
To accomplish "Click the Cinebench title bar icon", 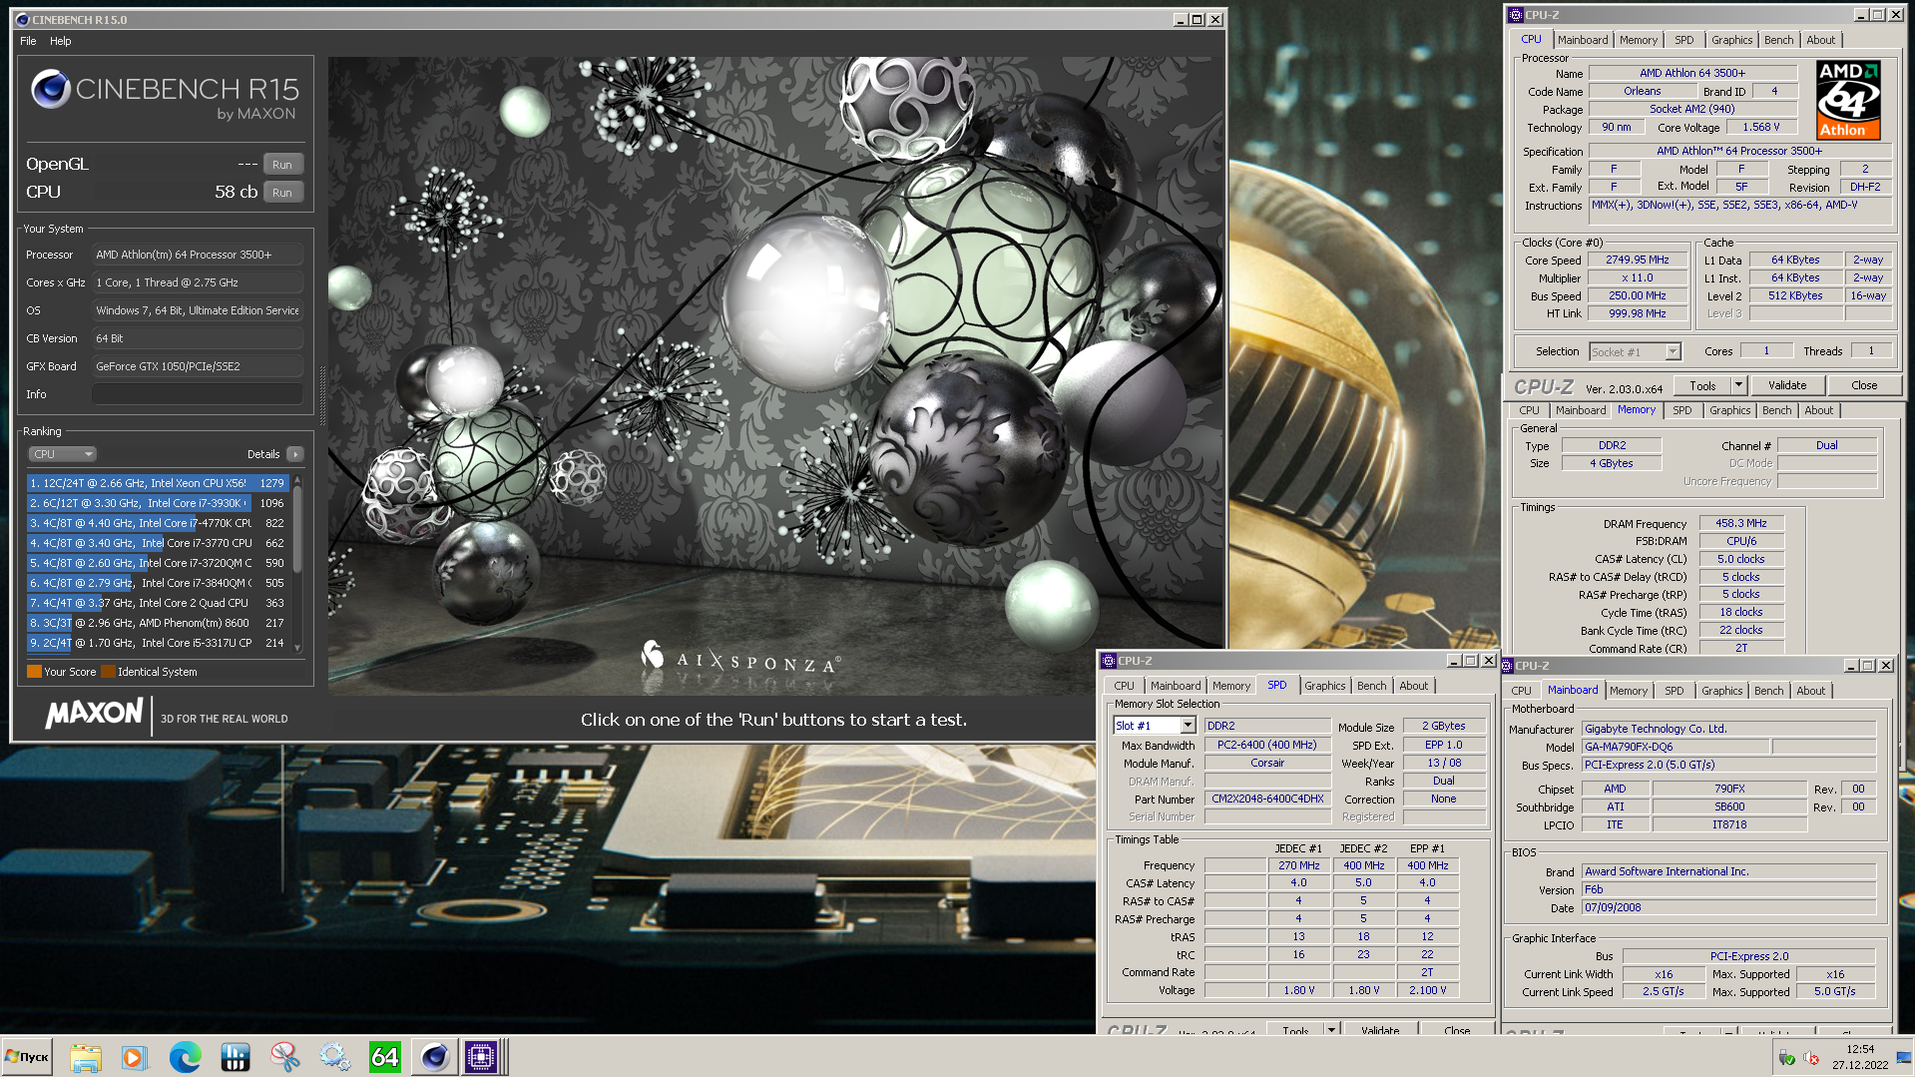I will point(23,20).
